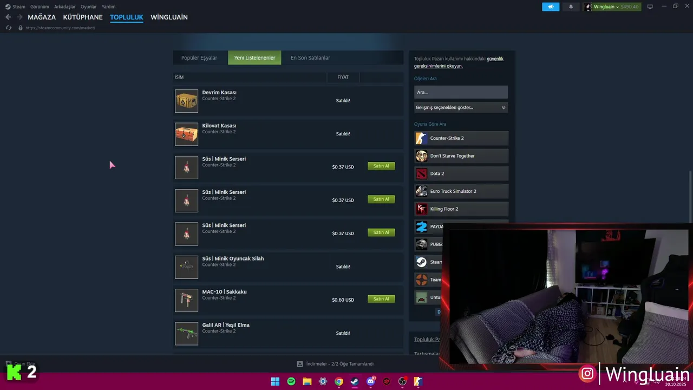This screenshot has height=390, width=693.
Task: Filter by Don't Starve Together icon
Action: [421, 156]
